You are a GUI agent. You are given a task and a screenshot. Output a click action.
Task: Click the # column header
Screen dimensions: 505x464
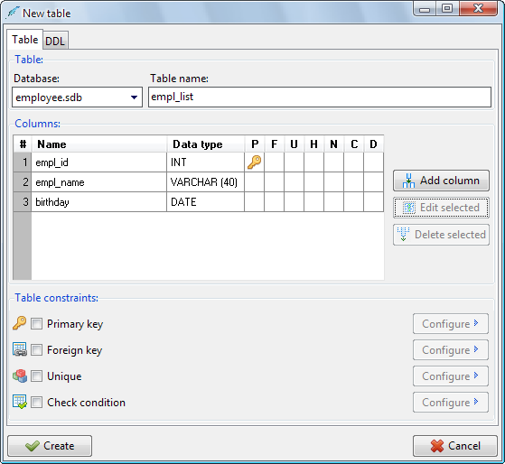[23, 144]
